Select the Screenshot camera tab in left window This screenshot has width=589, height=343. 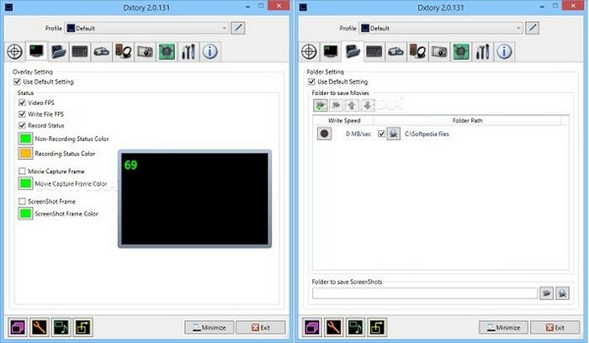coord(144,51)
